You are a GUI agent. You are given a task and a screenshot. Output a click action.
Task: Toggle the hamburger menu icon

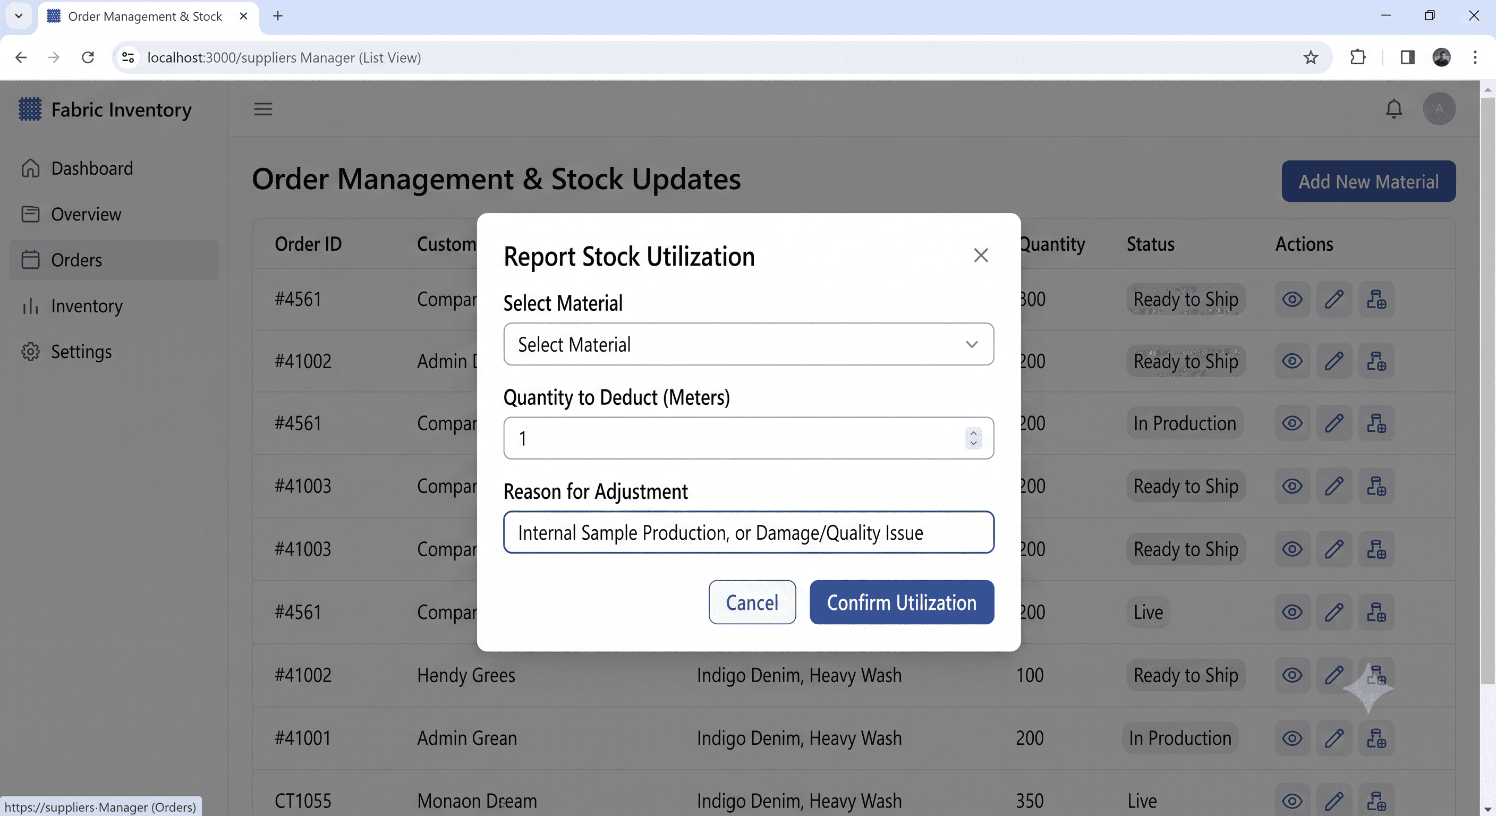pos(263,109)
